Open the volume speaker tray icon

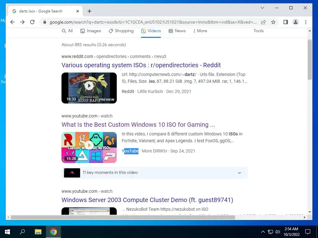(x=278, y=232)
